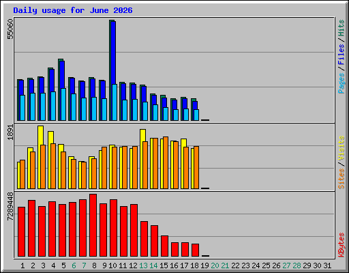Screen dimensions: 349x273
Task: Click day 16 on the date axis
Action: pos(174,265)
